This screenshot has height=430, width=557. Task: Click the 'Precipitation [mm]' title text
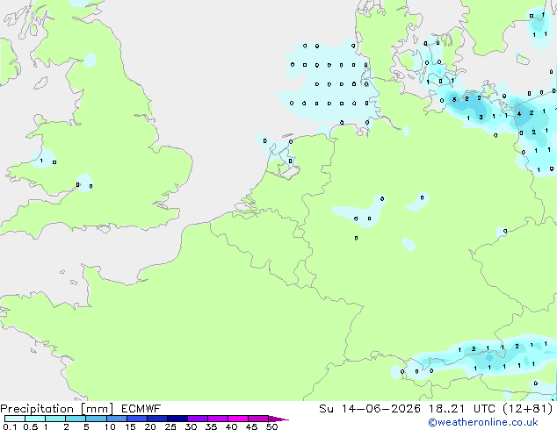[x=57, y=409]
